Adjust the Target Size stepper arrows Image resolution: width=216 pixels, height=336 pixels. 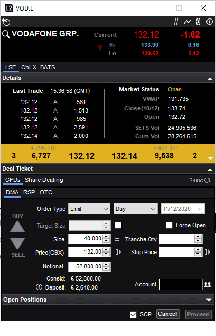(106, 226)
